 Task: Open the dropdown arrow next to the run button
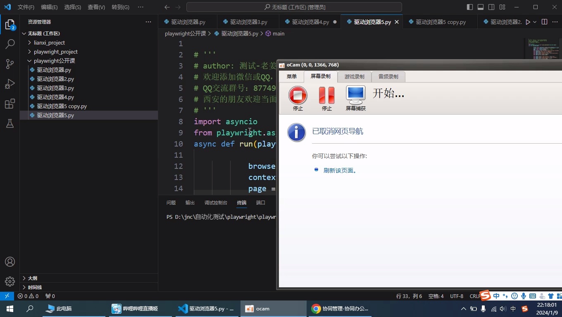click(534, 21)
